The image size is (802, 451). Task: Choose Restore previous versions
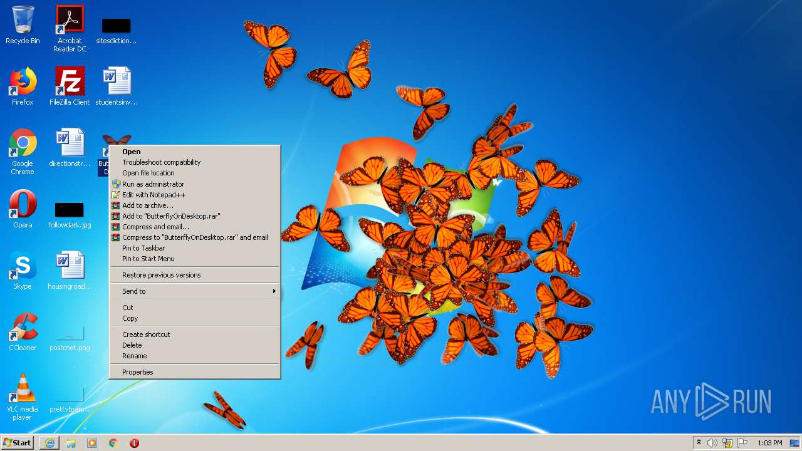point(195,275)
